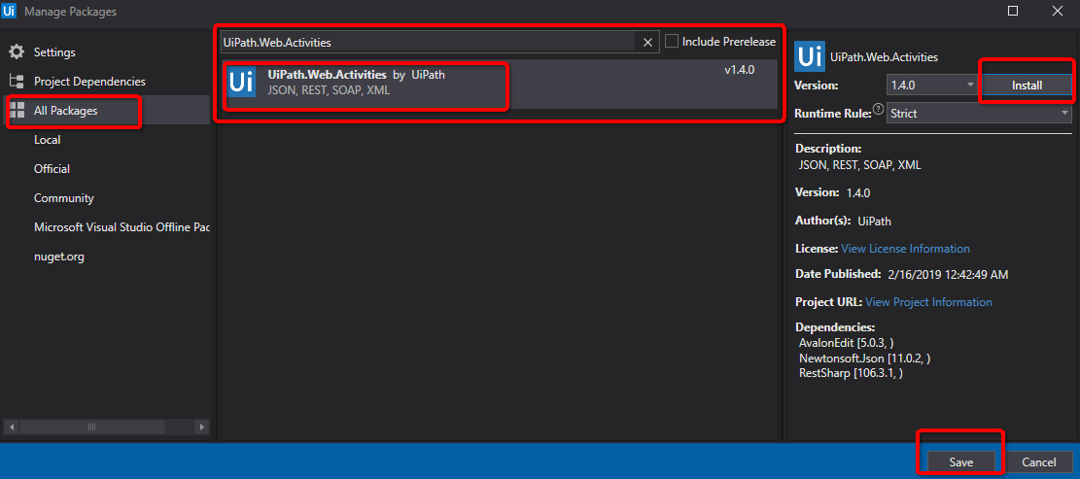Click the sidebar horizontal scrollbar thumb
1080x479 pixels.
pos(93,428)
